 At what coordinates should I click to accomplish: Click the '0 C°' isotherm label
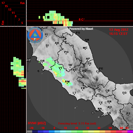[x=82, y=19]
